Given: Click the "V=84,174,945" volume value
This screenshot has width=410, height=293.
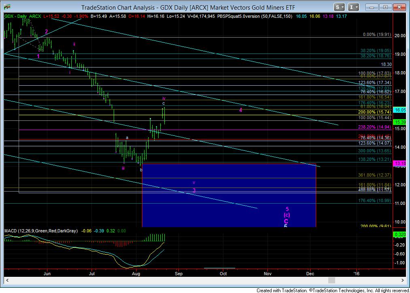Looking at the screenshot, I should click(201, 16).
